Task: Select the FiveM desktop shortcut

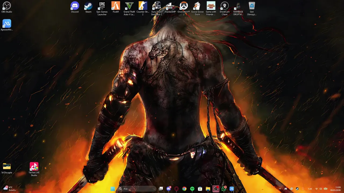Action: [116, 7]
